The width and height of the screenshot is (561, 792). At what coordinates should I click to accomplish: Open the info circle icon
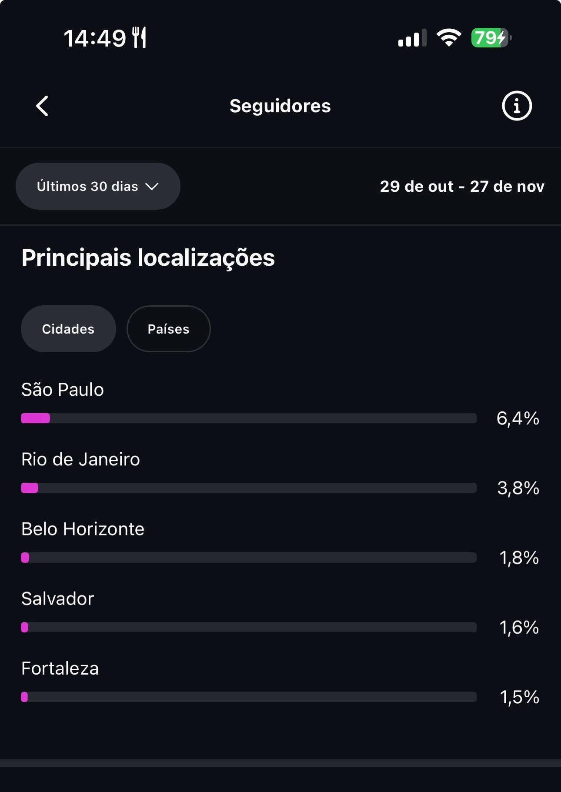[x=517, y=106]
